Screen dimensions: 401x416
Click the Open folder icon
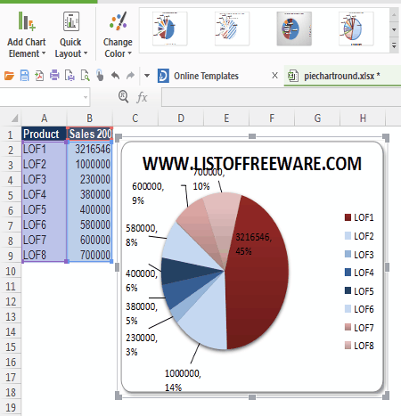tap(9, 76)
